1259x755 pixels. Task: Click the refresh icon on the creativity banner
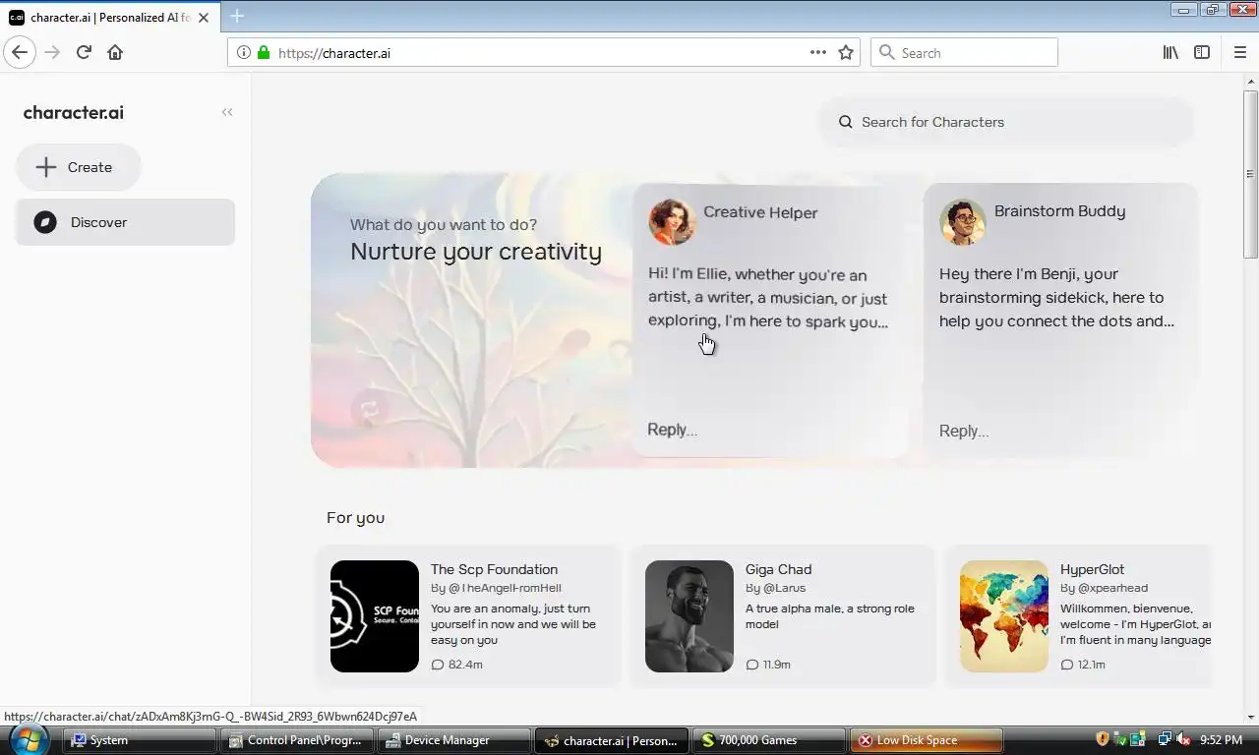371,410
